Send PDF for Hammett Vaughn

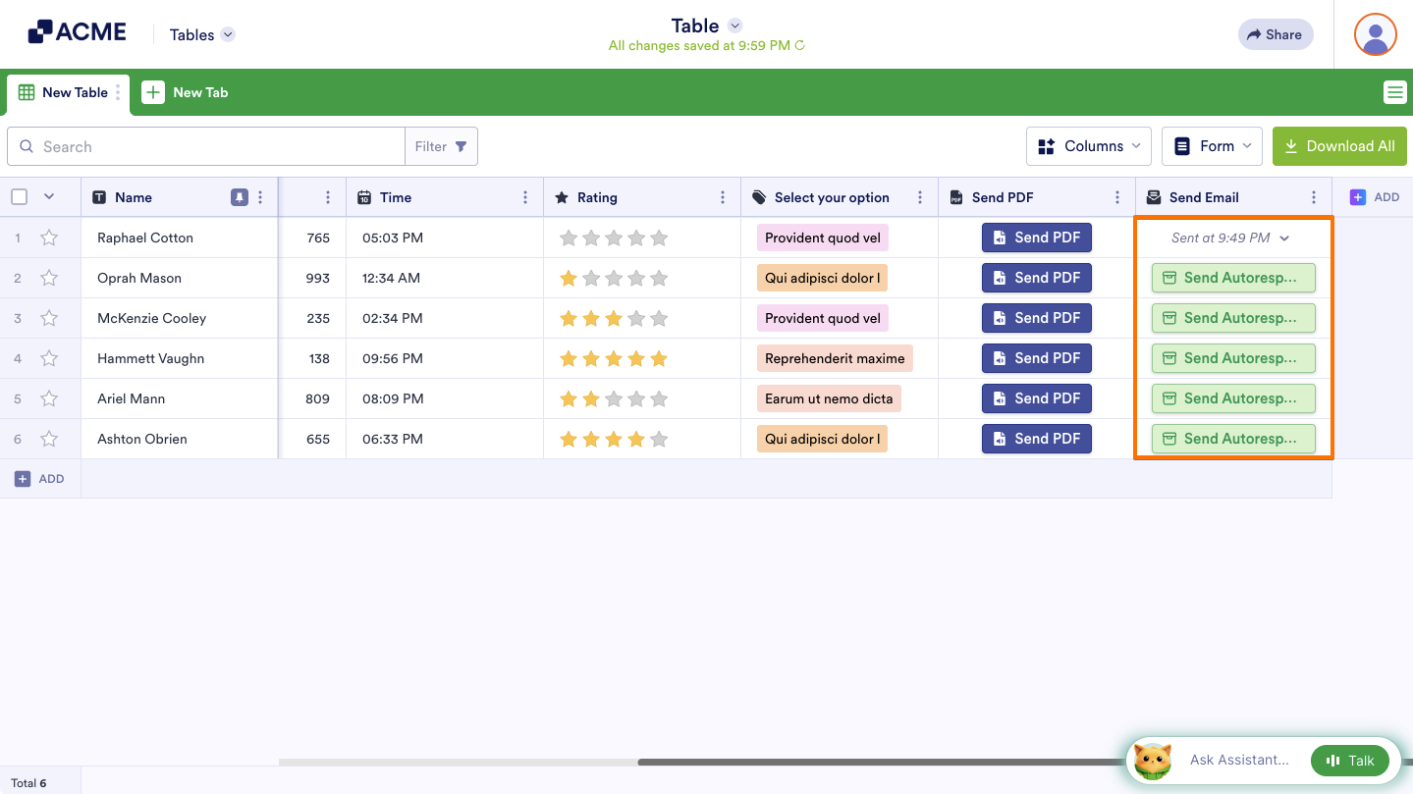[1037, 358]
